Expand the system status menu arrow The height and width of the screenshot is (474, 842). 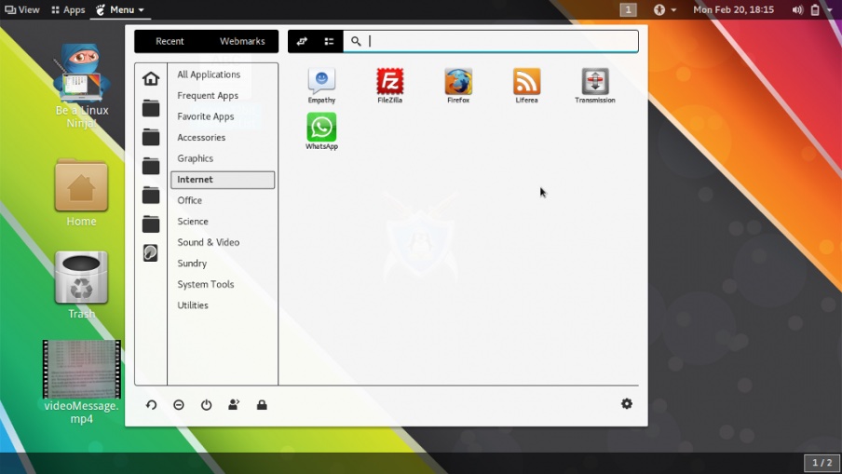pyautogui.click(x=829, y=10)
